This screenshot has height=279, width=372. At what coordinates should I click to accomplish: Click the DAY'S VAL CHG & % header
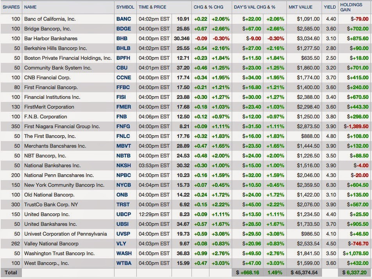click(x=254, y=7)
